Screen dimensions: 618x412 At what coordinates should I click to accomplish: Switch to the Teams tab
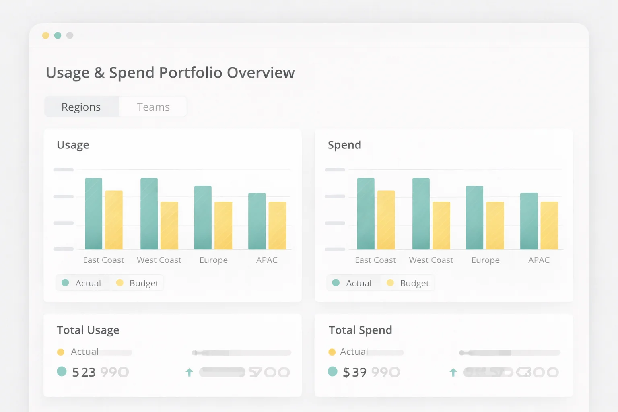click(x=153, y=107)
